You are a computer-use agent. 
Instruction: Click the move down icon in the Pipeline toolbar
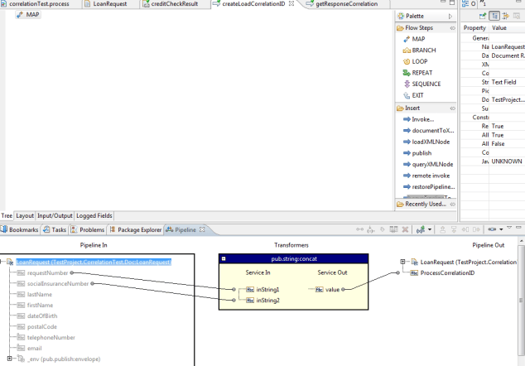pos(454,229)
